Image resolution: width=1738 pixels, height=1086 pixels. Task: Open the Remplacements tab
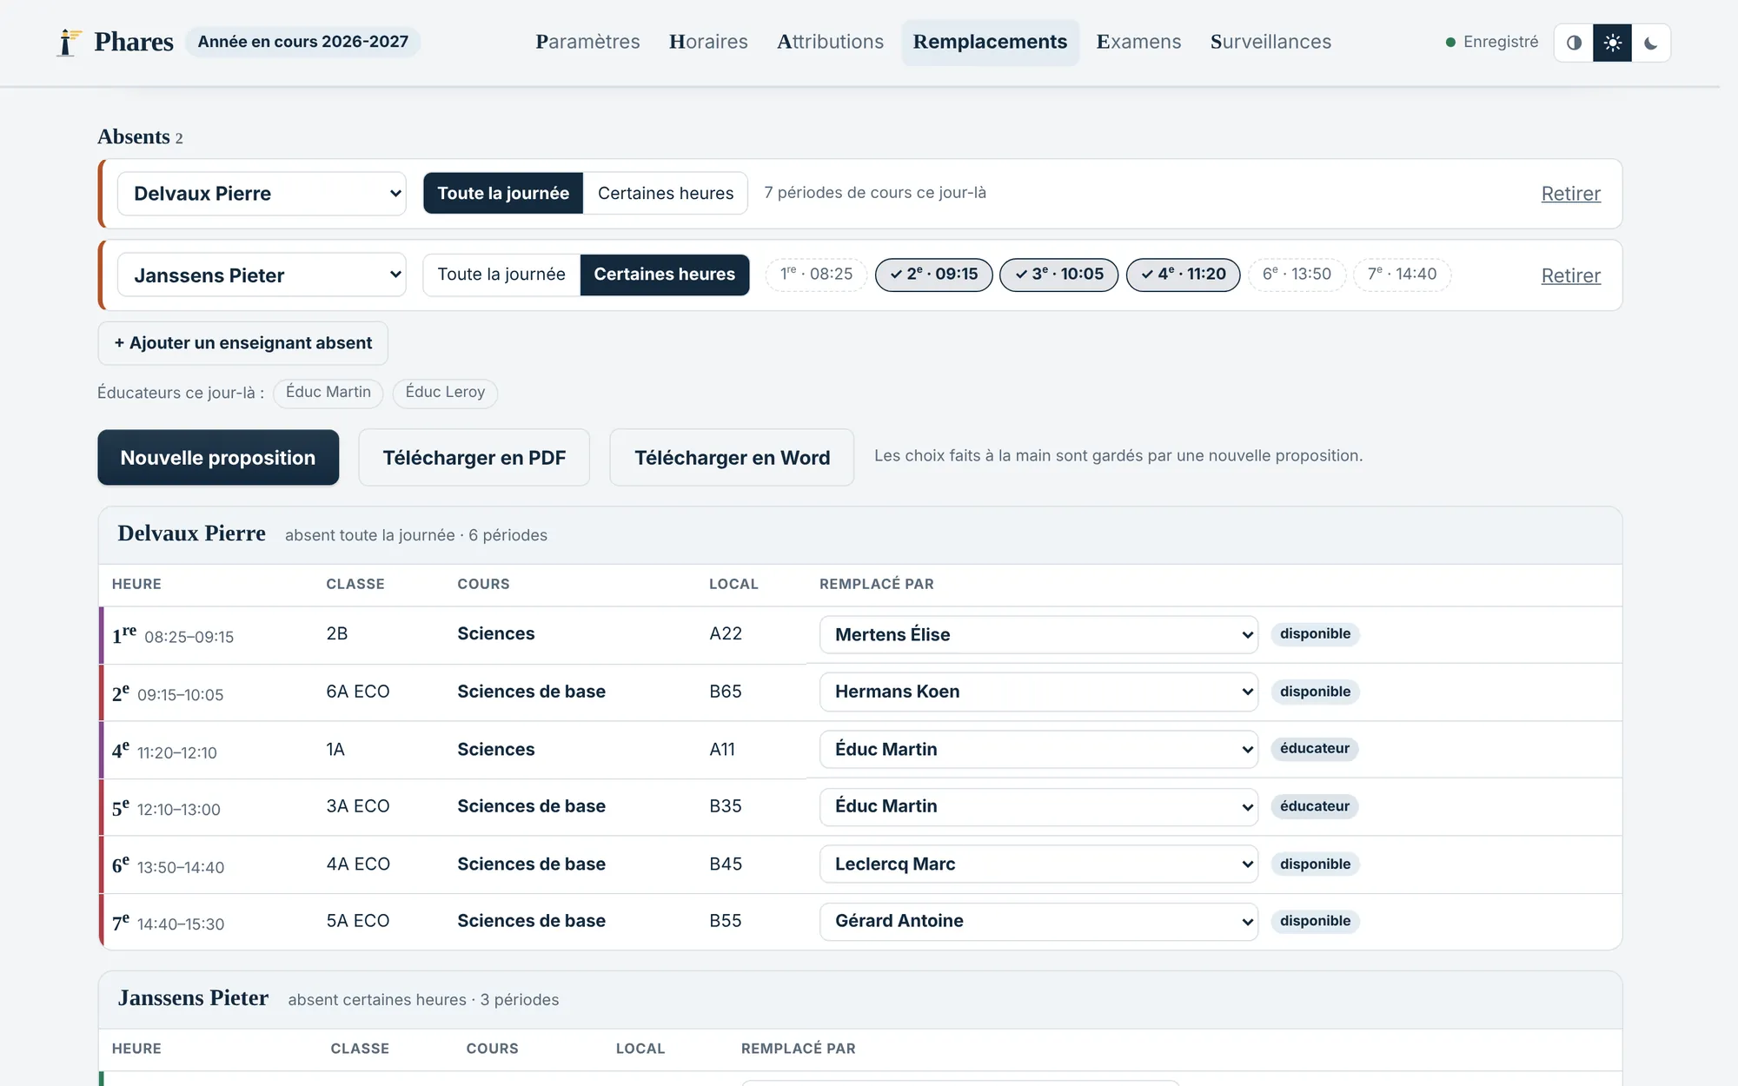pos(990,42)
